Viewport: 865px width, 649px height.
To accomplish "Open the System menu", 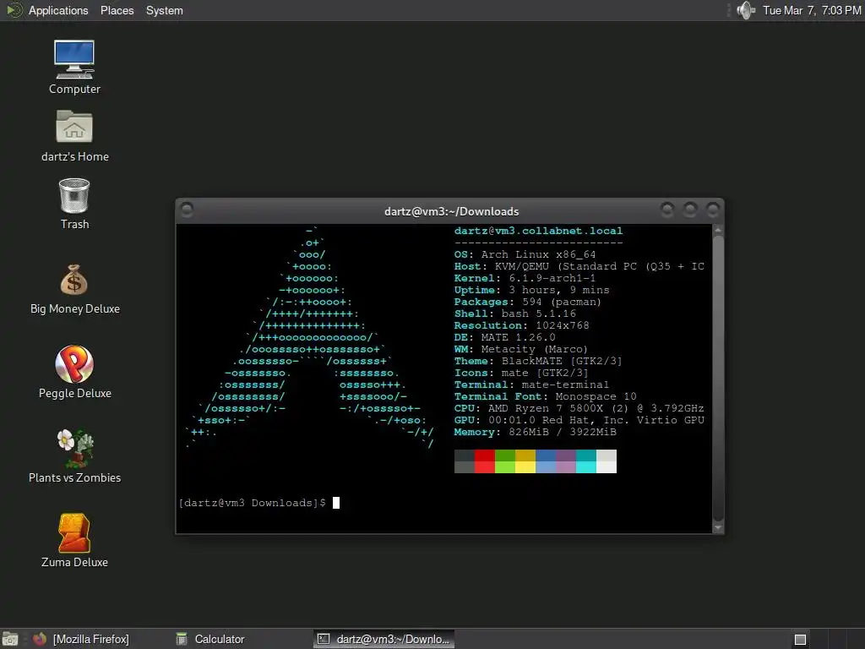I will point(165,10).
